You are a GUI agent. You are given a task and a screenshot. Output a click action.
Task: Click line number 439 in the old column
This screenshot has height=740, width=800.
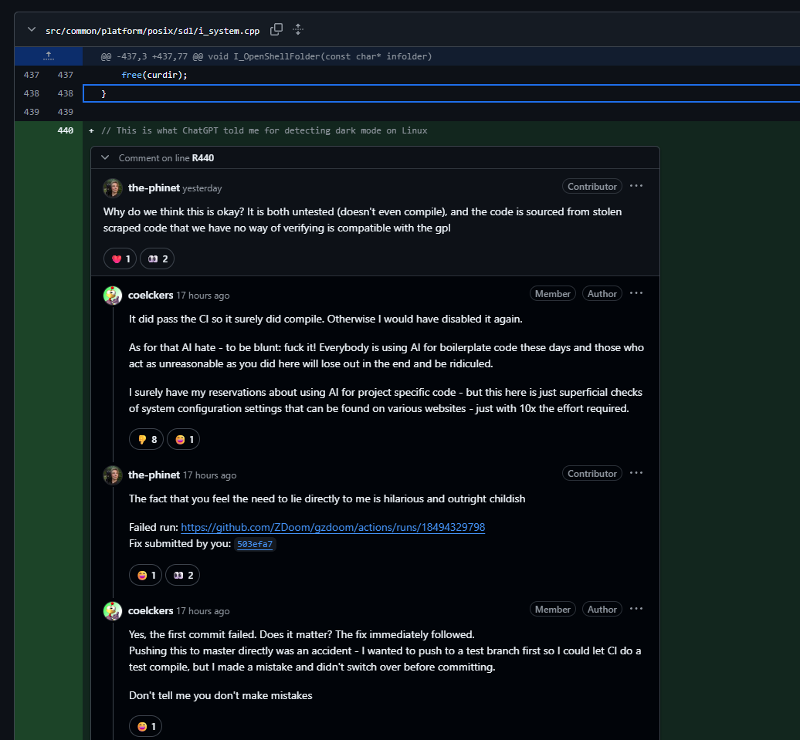pyautogui.click(x=32, y=112)
